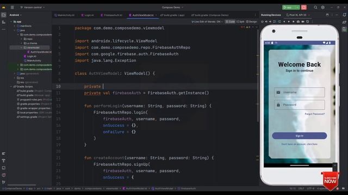Screen dimensions: 348x195
Task: Click Sign In button on emulator
Action: coord(300,136)
